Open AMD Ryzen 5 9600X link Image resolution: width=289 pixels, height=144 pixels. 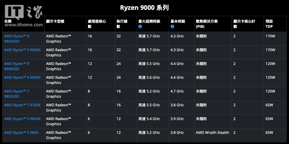pyautogui.click(x=22, y=119)
